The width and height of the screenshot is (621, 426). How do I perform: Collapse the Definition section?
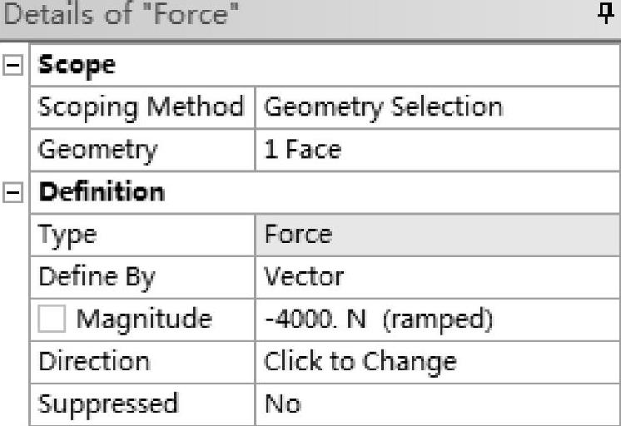[x=13, y=193]
